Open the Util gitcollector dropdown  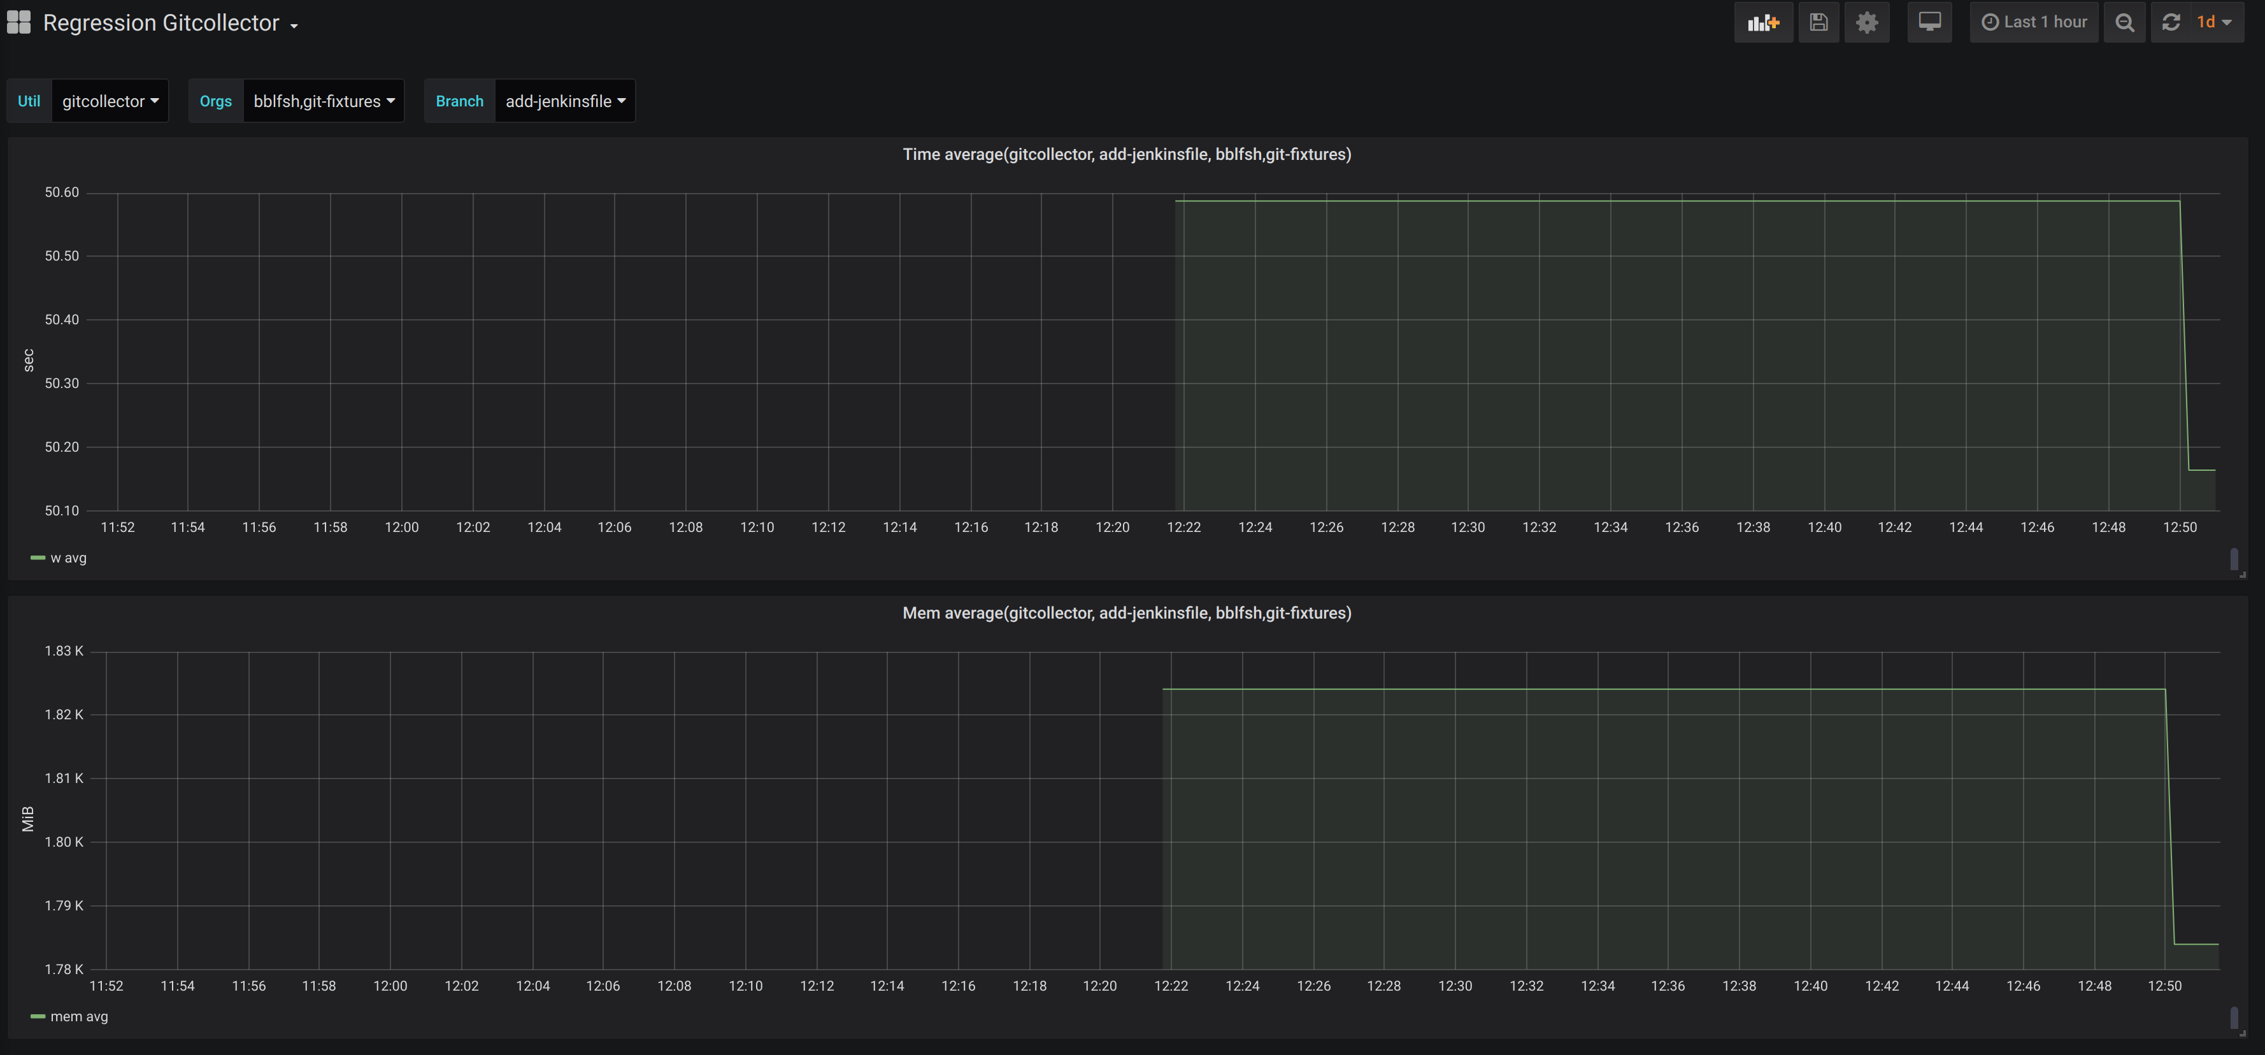[110, 101]
